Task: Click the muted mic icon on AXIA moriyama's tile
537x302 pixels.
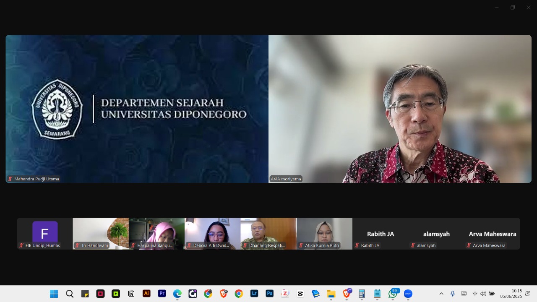Action: (x=273, y=178)
